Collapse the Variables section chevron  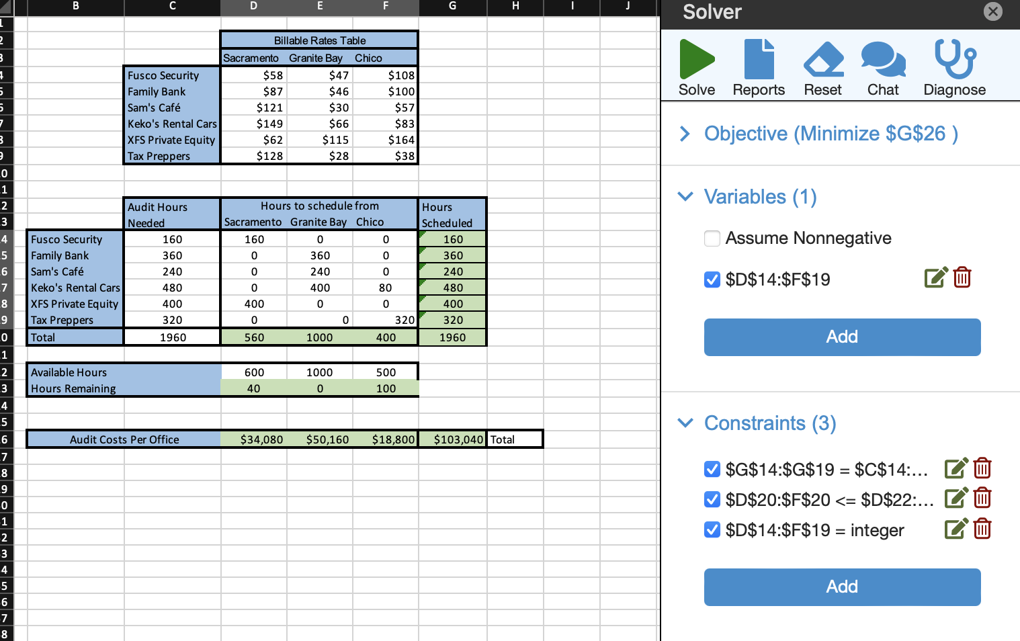coord(685,197)
